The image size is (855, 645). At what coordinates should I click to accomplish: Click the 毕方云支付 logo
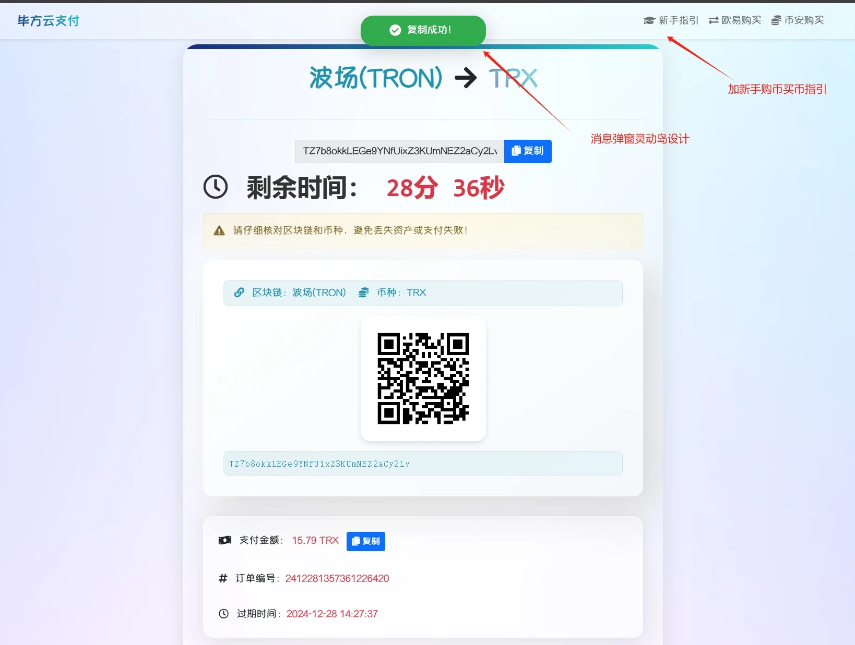47,21
